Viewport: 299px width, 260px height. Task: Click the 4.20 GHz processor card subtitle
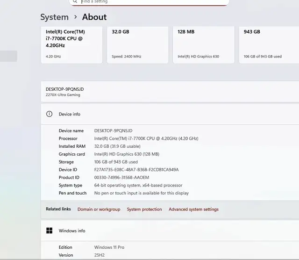coord(53,57)
